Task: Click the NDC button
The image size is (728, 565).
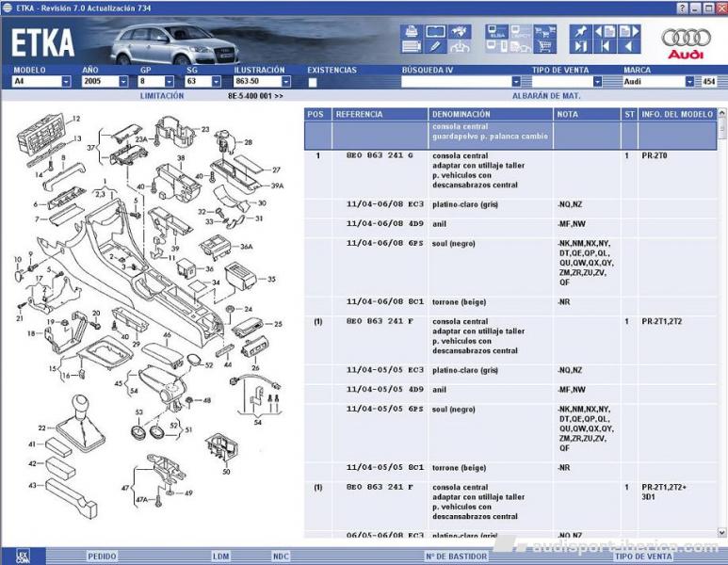Action: point(281,557)
